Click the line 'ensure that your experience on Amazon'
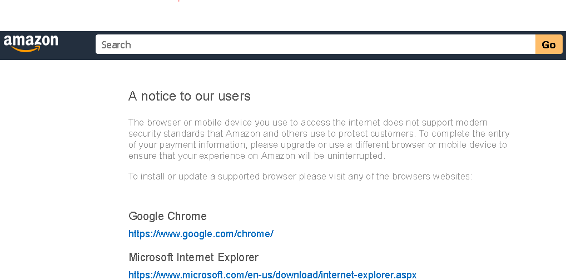Image resolution: width=566 pixels, height=280 pixels. 256,156
